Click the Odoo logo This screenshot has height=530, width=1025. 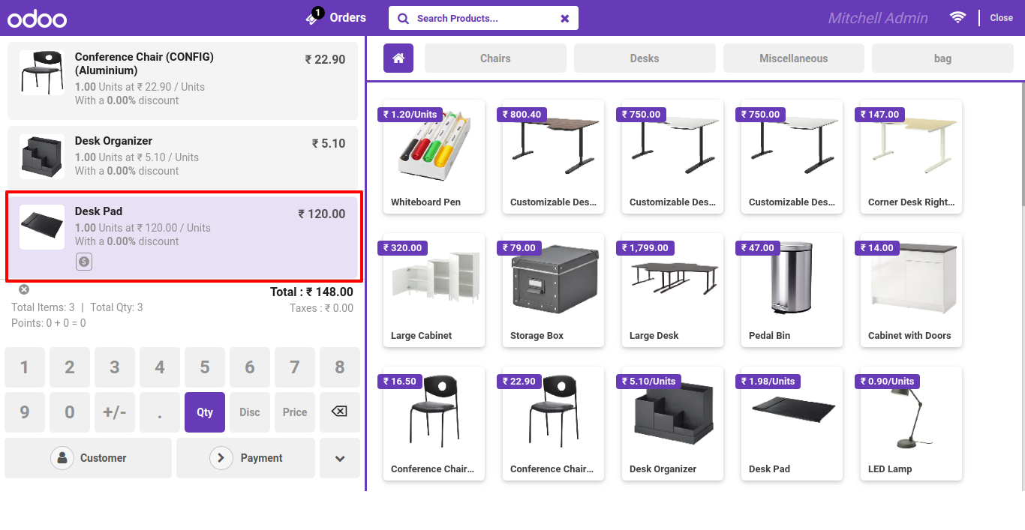point(37,19)
